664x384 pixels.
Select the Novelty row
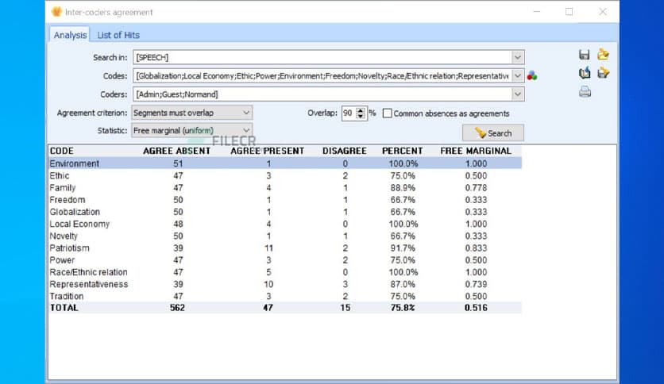point(285,236)
